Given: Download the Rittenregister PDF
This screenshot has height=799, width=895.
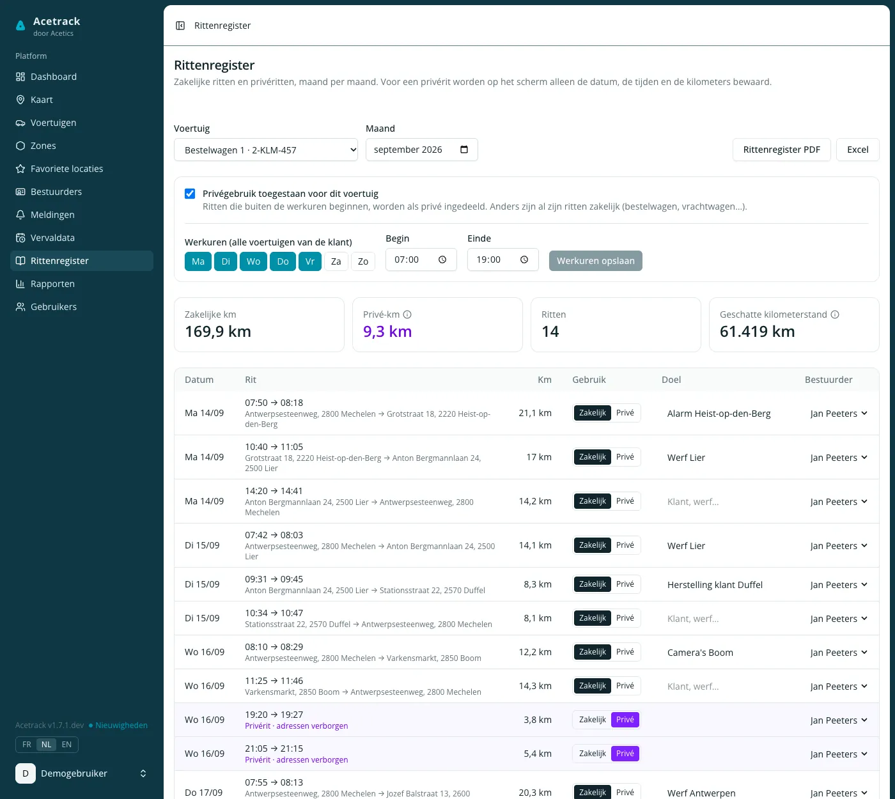Looking at the screenshot, I should tap(781, 150).
